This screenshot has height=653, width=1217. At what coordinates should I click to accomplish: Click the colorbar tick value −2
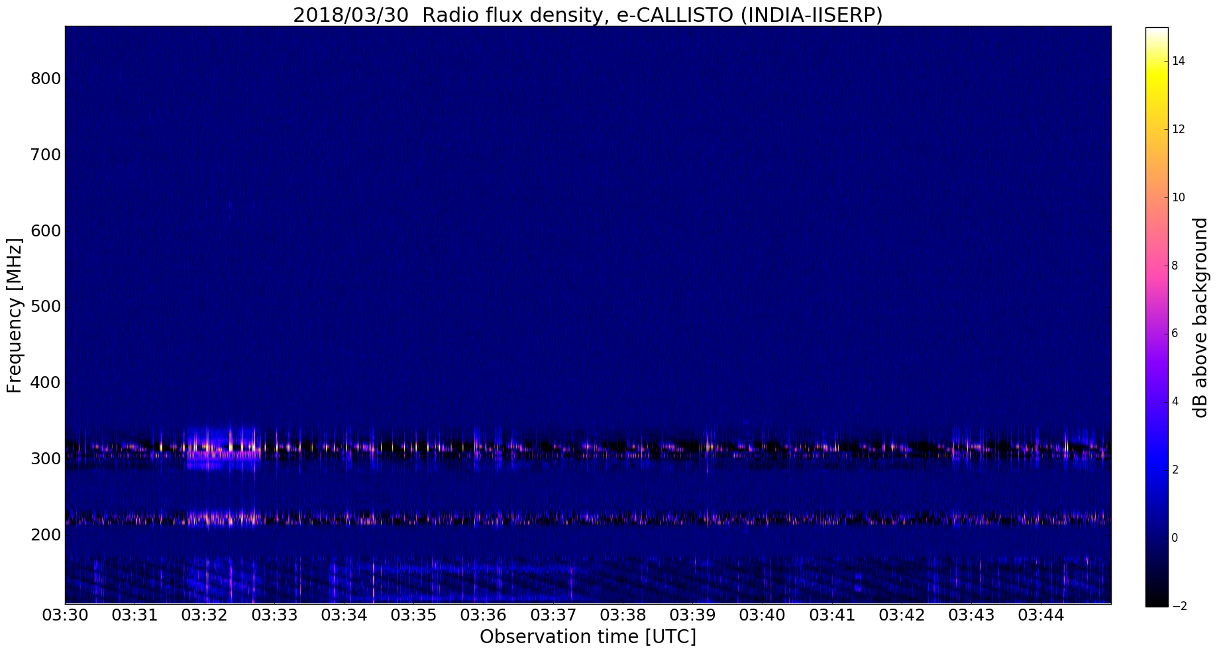click(x=1178, y=606)
